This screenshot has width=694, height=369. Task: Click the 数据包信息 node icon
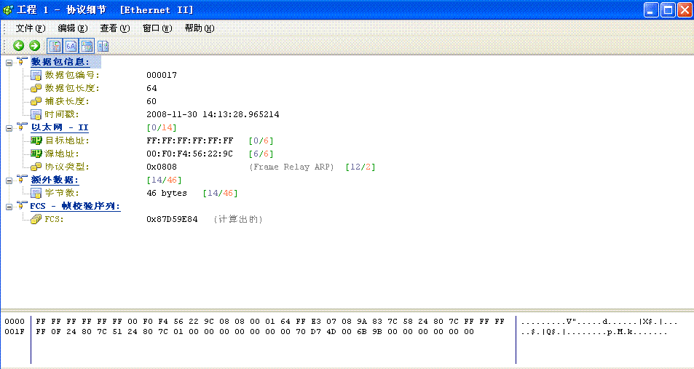coord(21,61)
